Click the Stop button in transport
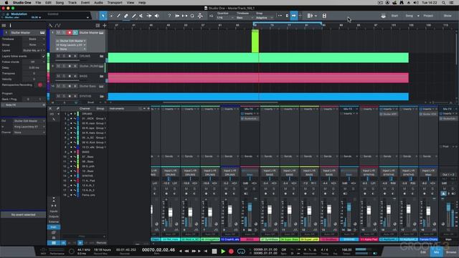The image size is (459, 258). tap(214, 252)
